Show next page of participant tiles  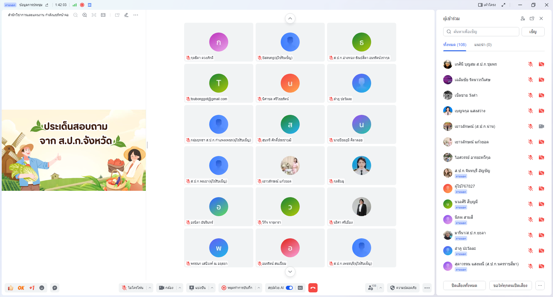click(290, 272)
